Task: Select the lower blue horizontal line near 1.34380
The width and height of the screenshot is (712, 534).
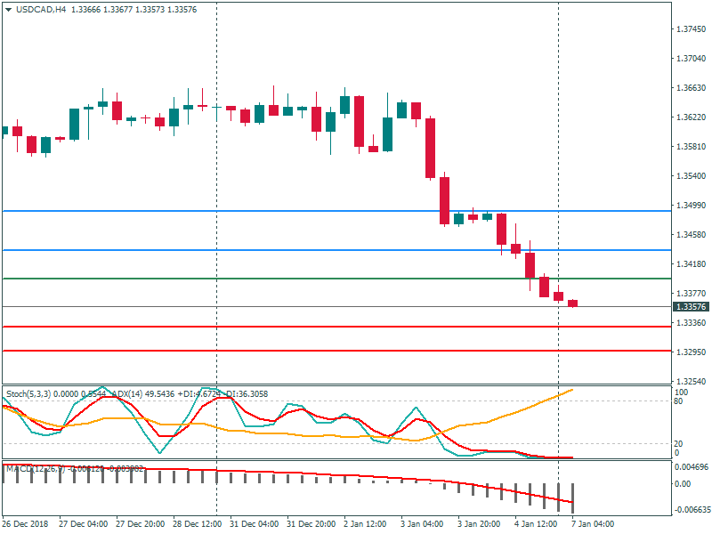Action: (336, 250)
